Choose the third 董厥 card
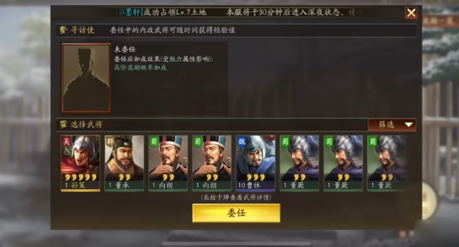 coord(387,163)
